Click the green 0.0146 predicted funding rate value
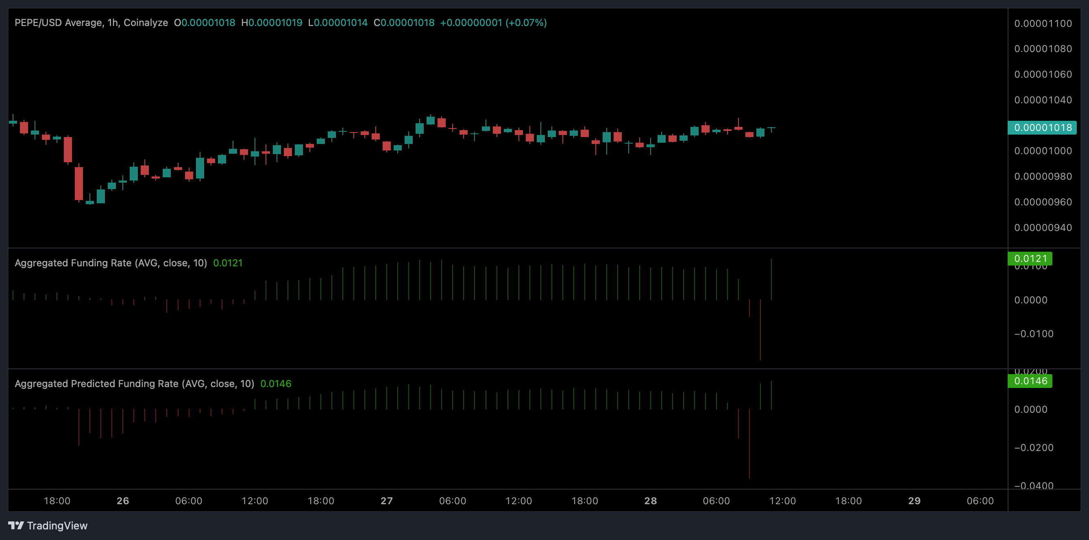The width and height of the screenshot is (1089, 540). tap(276, 383)
